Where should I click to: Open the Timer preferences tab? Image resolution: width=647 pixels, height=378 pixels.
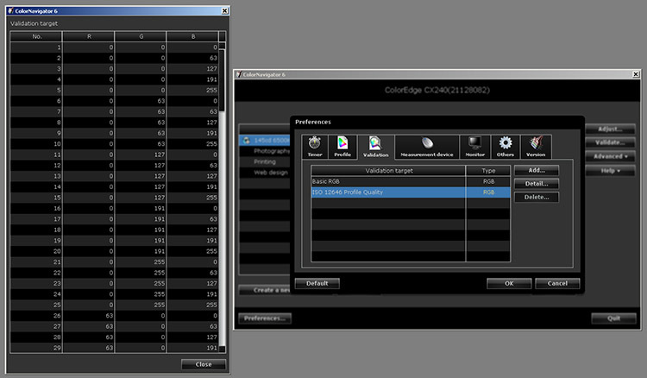click(x=315, y=147)
